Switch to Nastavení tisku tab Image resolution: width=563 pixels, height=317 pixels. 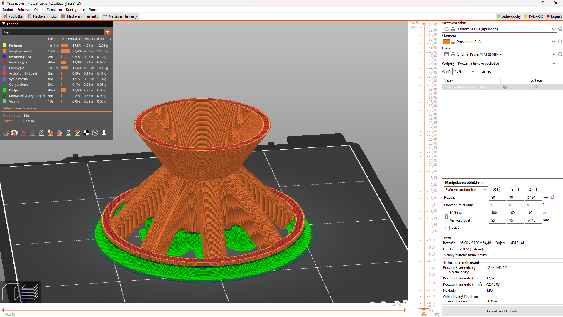click(x=42, y=16)
